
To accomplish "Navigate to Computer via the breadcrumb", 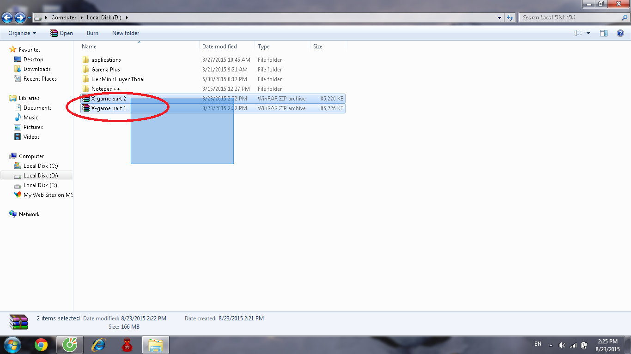I will click(63, 17).
